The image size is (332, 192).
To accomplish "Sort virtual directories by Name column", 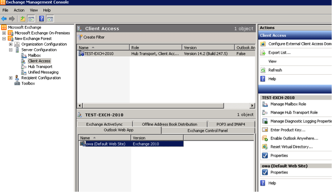I will tap(105, 138).
